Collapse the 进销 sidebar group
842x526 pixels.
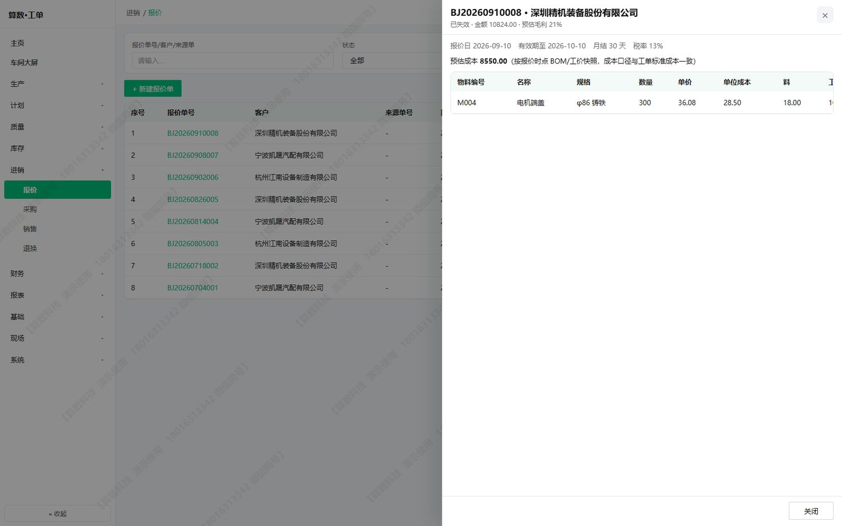click(x=57, y=170)
